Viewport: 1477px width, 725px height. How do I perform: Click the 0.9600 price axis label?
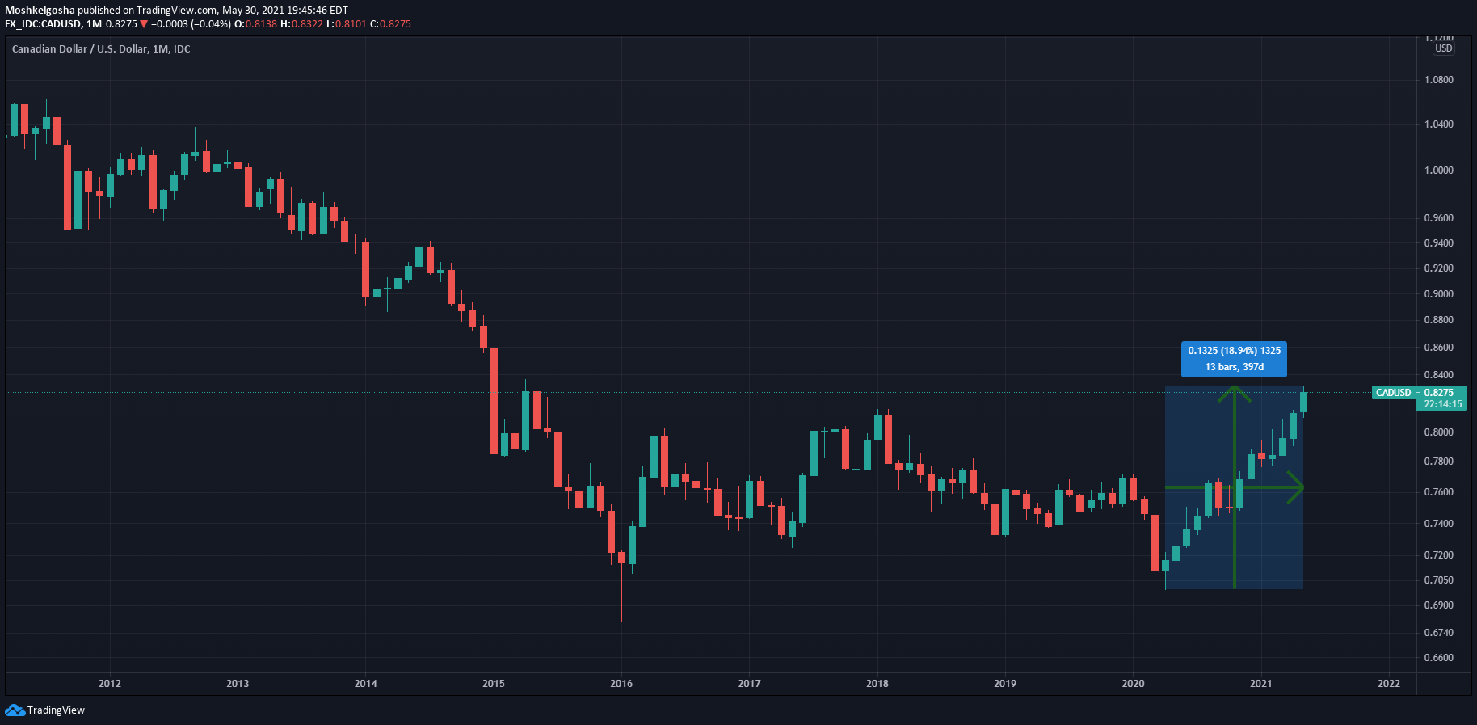pos(1438,218)
